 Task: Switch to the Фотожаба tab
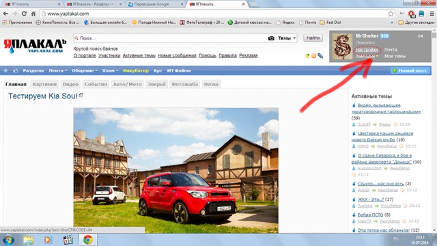pos(185,84)
